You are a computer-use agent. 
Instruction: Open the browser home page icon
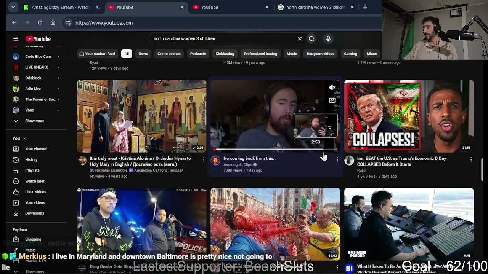click(53, 23)
